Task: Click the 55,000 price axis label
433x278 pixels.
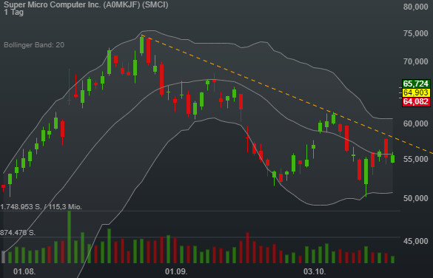Action: (415, 159)
